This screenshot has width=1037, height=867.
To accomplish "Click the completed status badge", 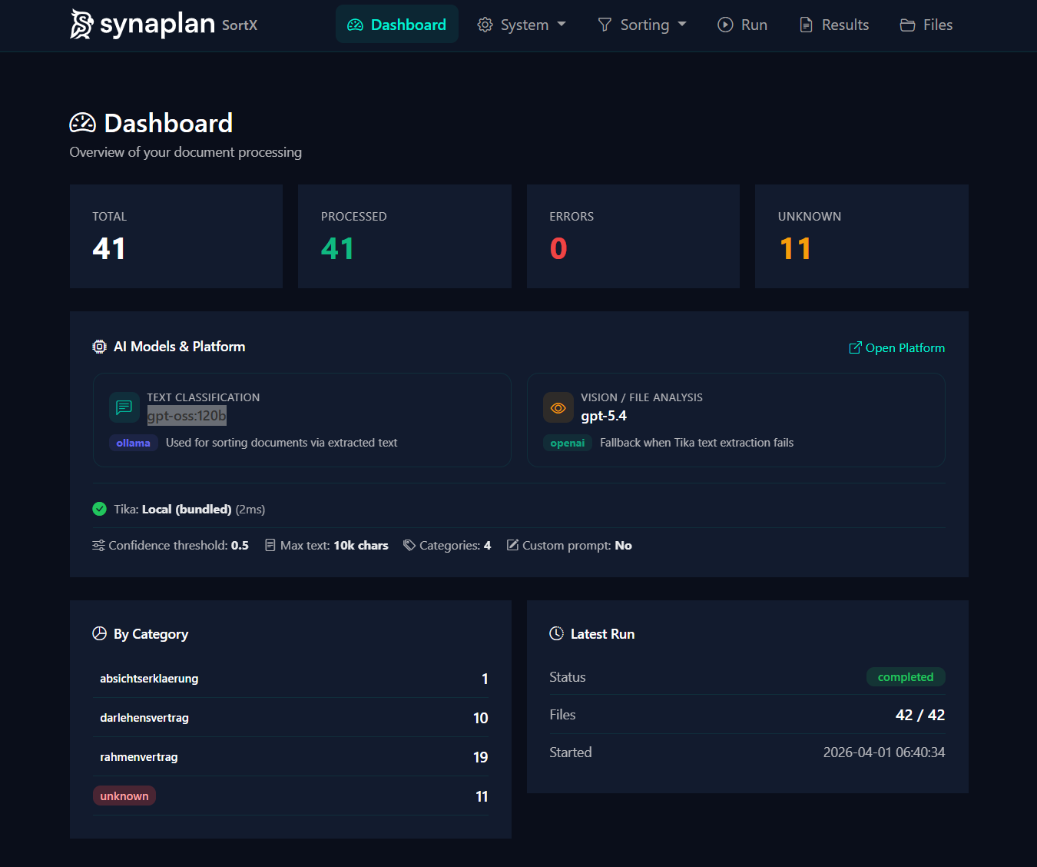I will click(906, 676).
